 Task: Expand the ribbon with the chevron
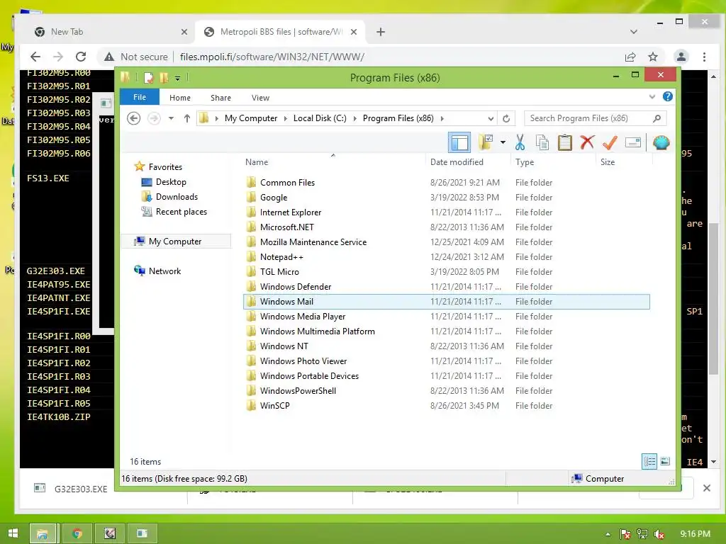[x=652, y=96]
